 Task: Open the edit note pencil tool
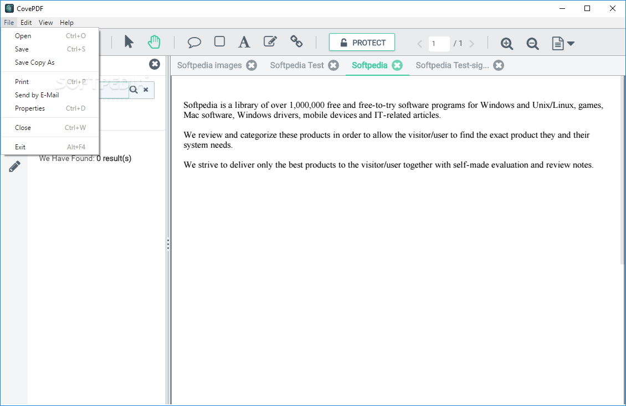pos(270,41)
